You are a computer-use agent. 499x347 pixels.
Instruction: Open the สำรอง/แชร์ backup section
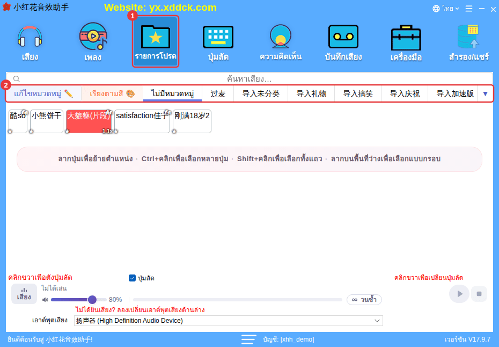pyautogui.click(x=469, y=43)
